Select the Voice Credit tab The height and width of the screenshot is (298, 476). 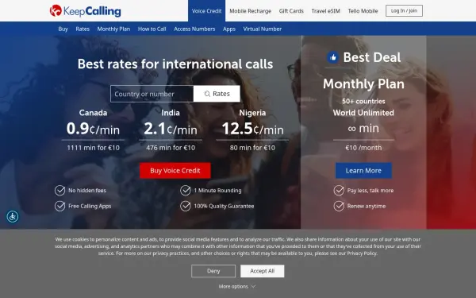(x=207, y=11)
